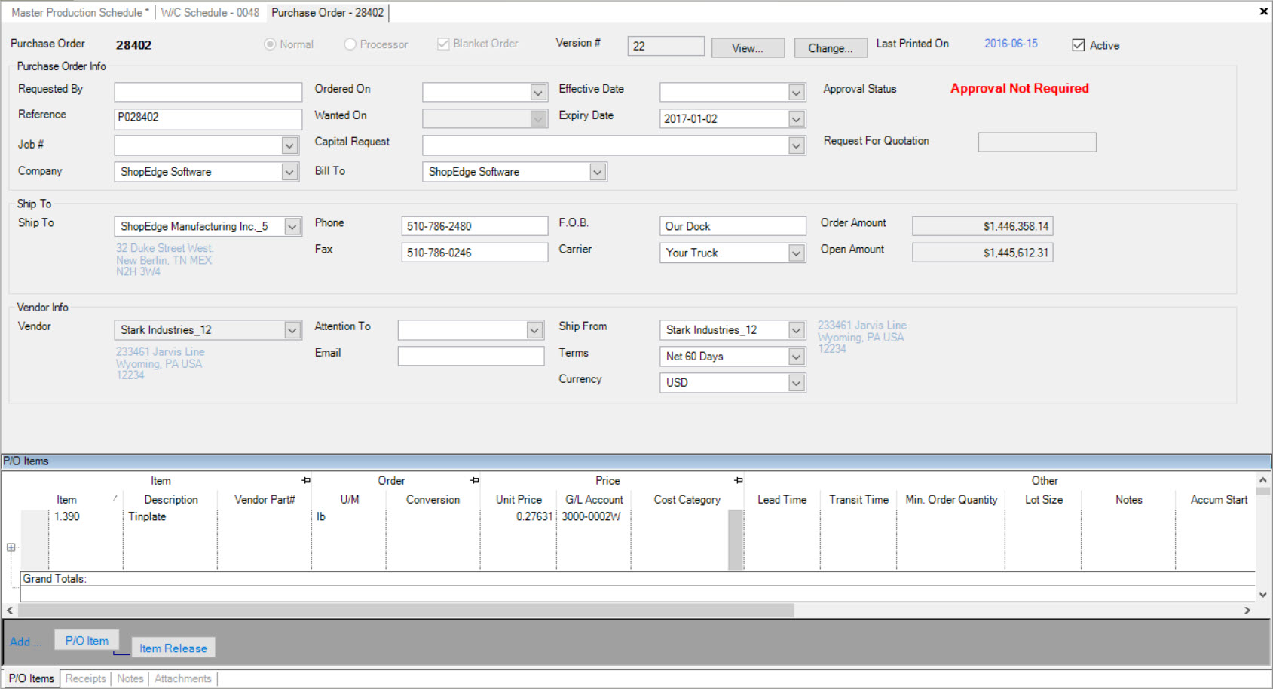
Task: Click the Order Amount value $1,446,358.14
Action: tap(982, 226)
